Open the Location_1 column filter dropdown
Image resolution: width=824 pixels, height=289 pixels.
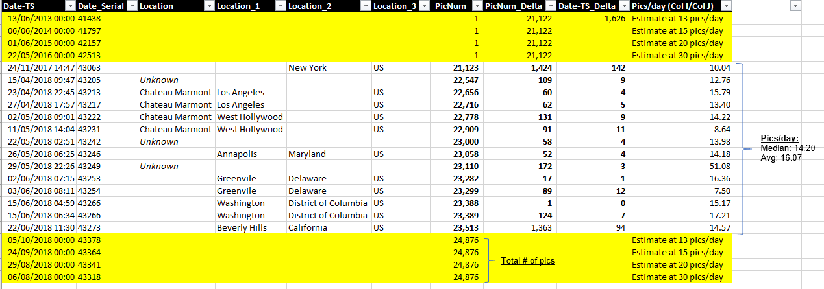click(281, 6)
